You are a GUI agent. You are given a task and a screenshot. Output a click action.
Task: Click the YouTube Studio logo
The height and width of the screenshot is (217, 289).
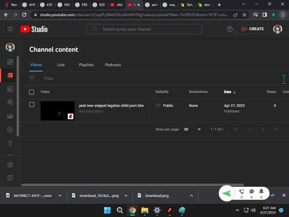pyautogui.click(x=34, y=29)
